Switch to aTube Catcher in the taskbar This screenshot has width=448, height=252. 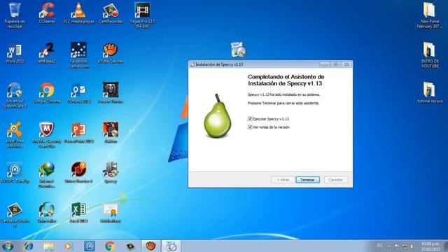[x=151, y=246]
